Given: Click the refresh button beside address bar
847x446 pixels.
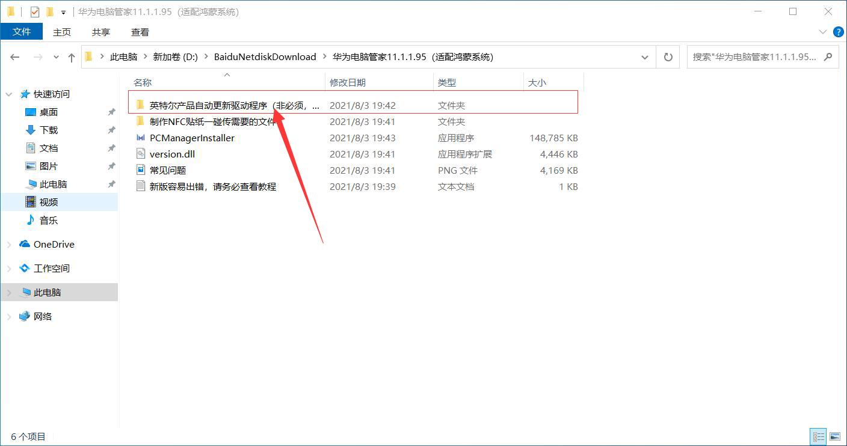Looking at the screenshot, I should (x=668, y=57).
